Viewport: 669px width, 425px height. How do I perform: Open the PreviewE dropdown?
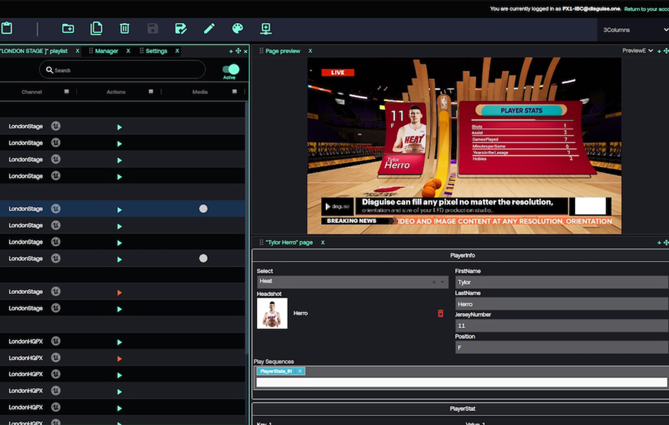click(x=638, y=51)
